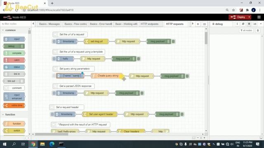Select 'Set the url of a request' comment
Viewport: 264px width, 148px height.
pyautogui.click(x=70, y=35)
